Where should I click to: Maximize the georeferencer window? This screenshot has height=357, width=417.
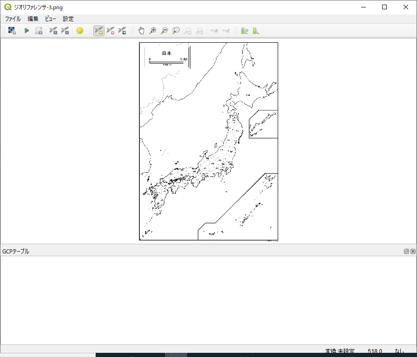[384, 7]
